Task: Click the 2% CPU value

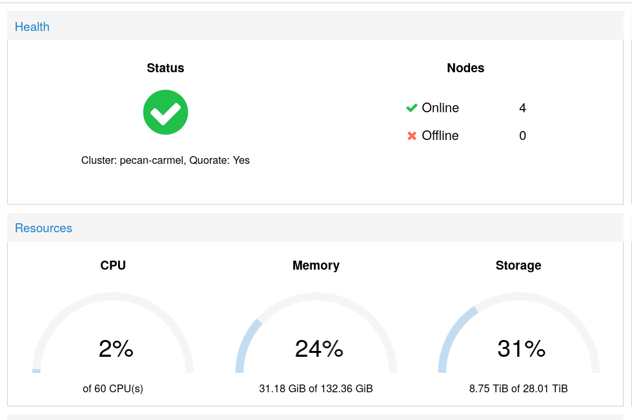Action: coord(116,348)
